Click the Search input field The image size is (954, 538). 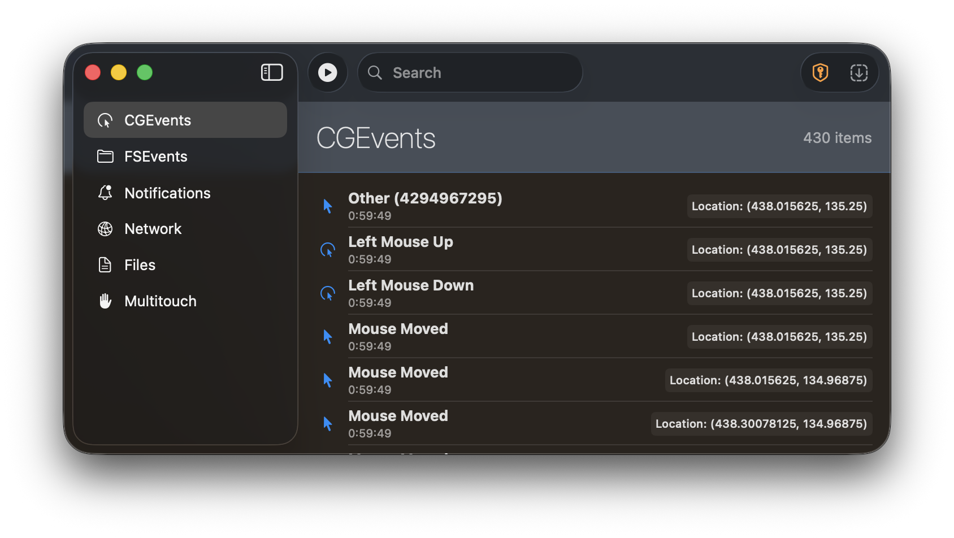click(x=469, y=72)
